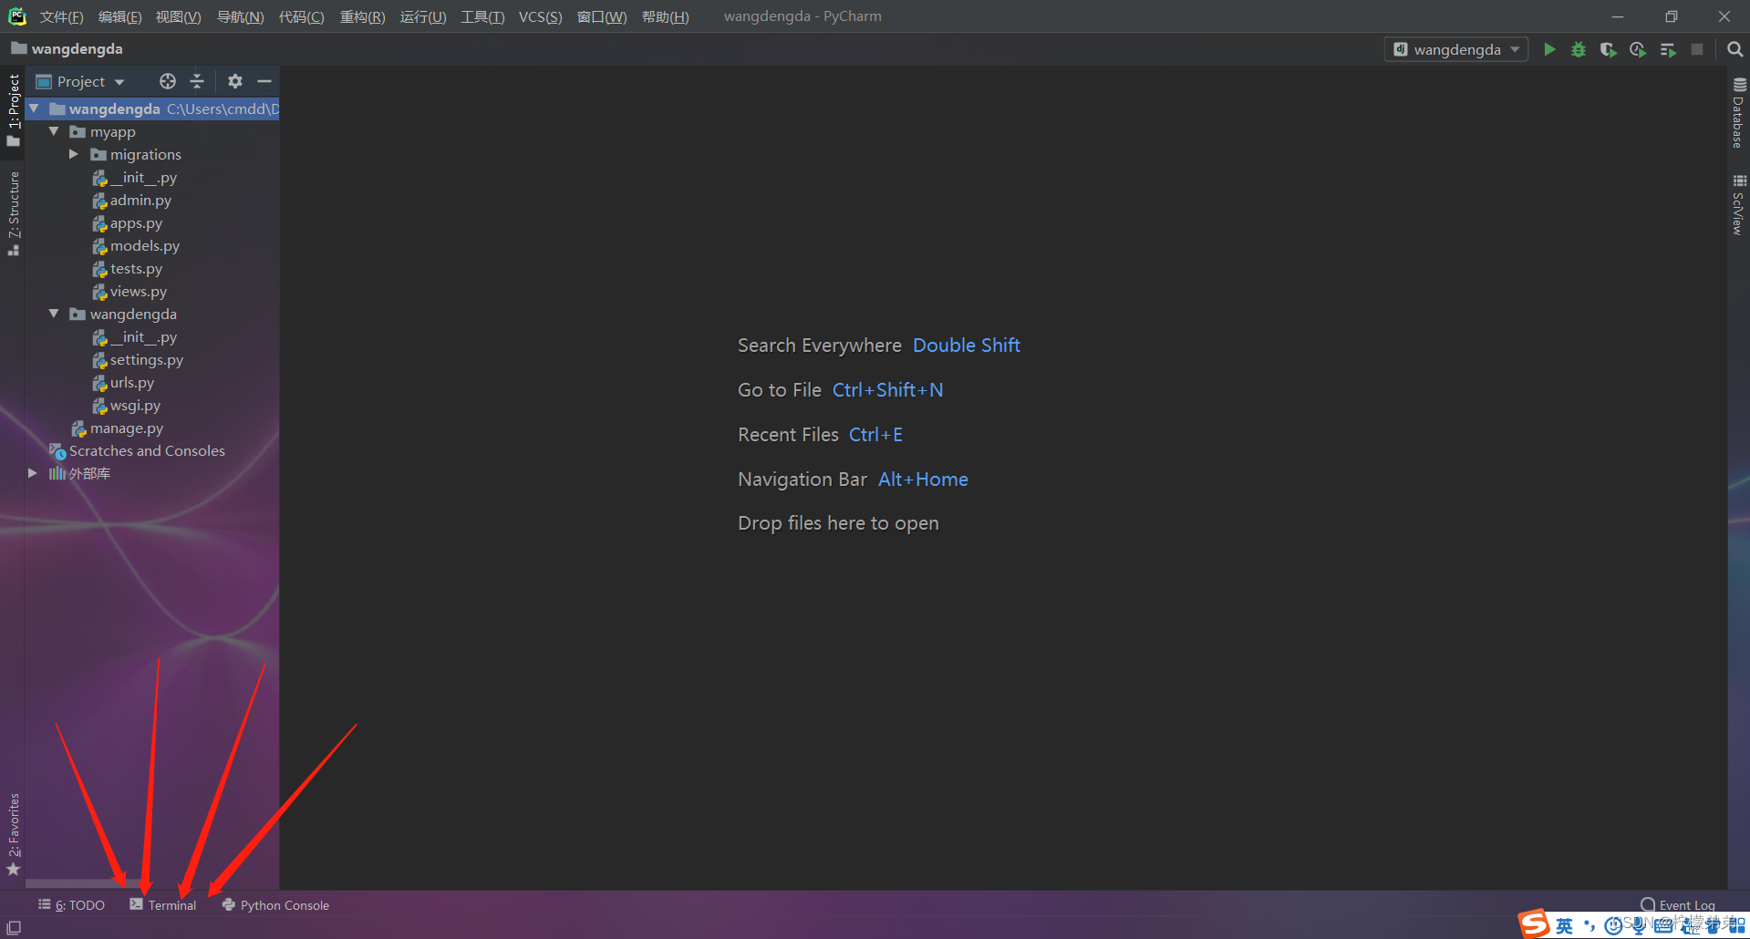Viewport: 1750px width, 939px height.
Task: Select apps.py in the project tree
Action: coord(136,222)
